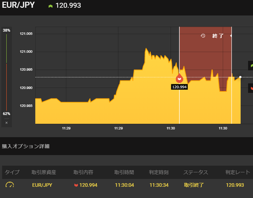Close the sentiment bar with the X
253x198 pixels.
coord(6,123)
